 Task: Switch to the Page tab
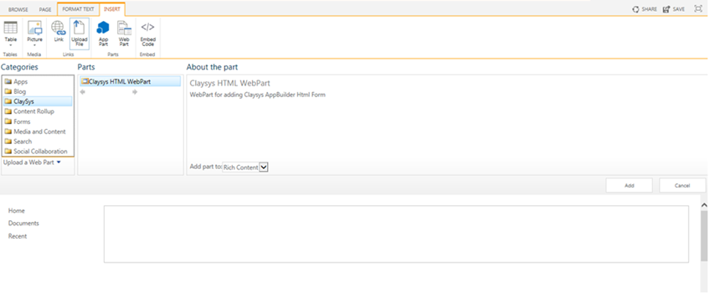coord(45,9)
